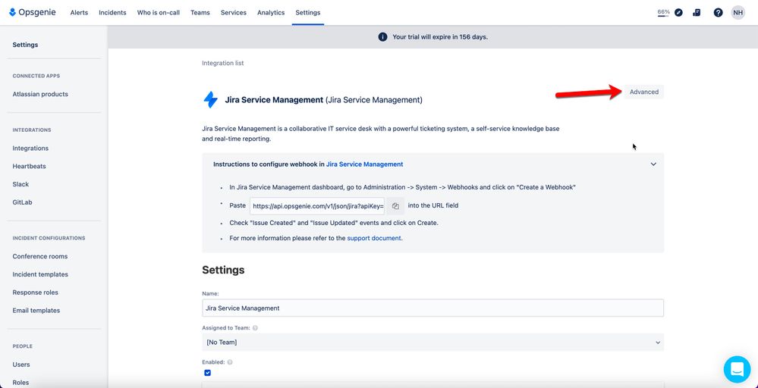Open the Assigned to Team dropdown
This screenshot has width=758, height=388.
[432, 343]
